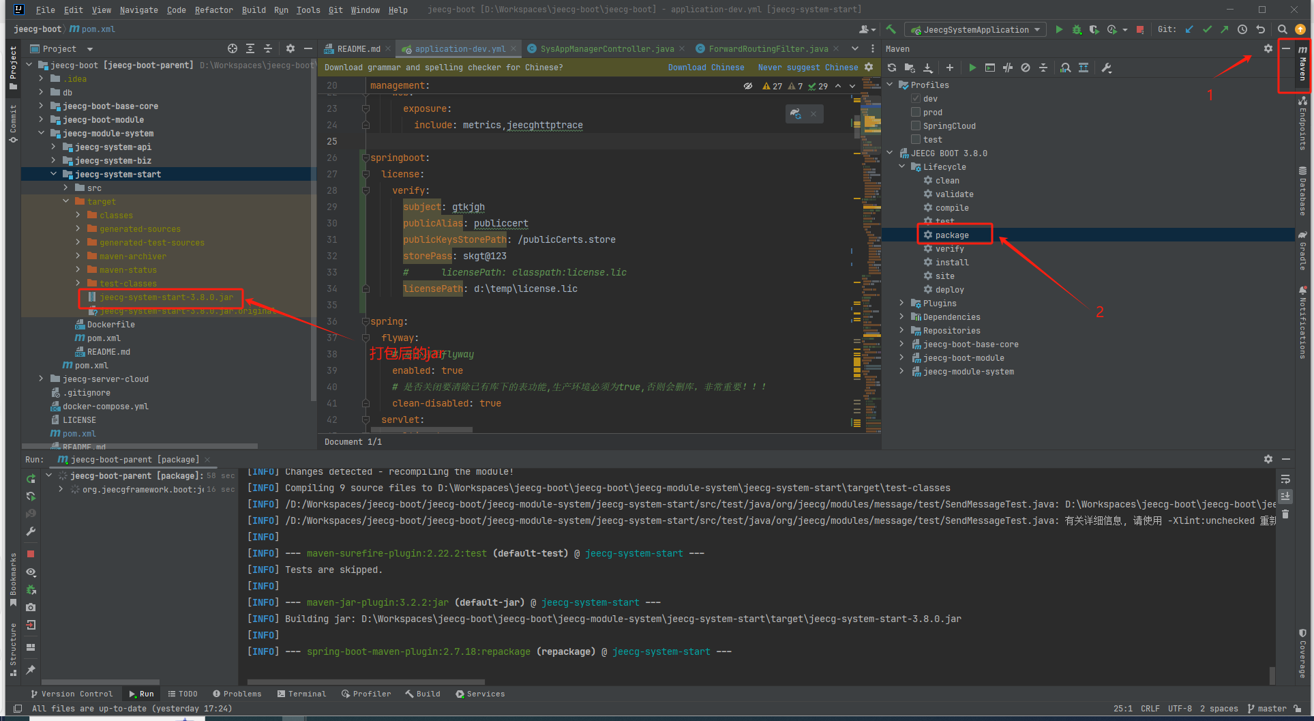Hide the Maven tool window

pos(1285,48)
